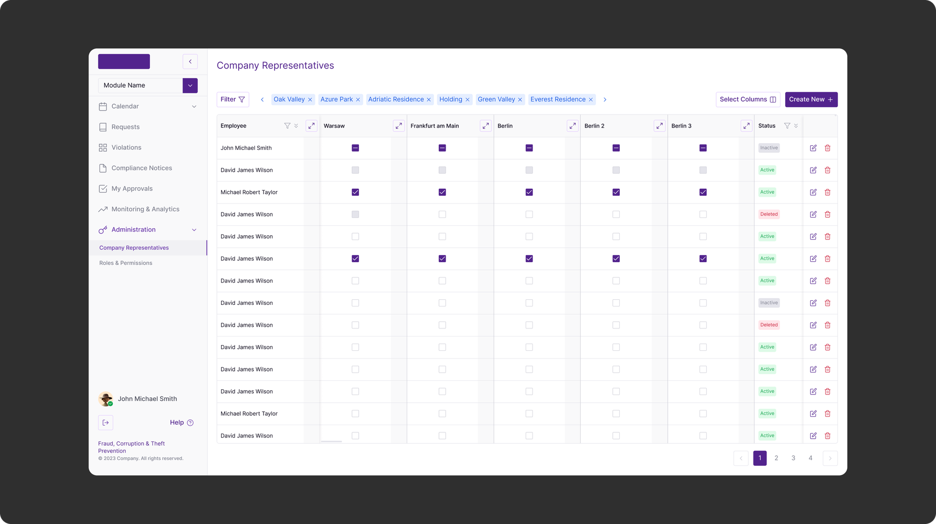Expand the Warsaw column
Viewport: 936px width, 524px height.
click(398, 126)
